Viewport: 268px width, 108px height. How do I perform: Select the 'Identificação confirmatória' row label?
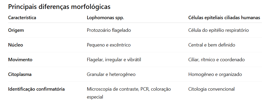click(36, 89)
